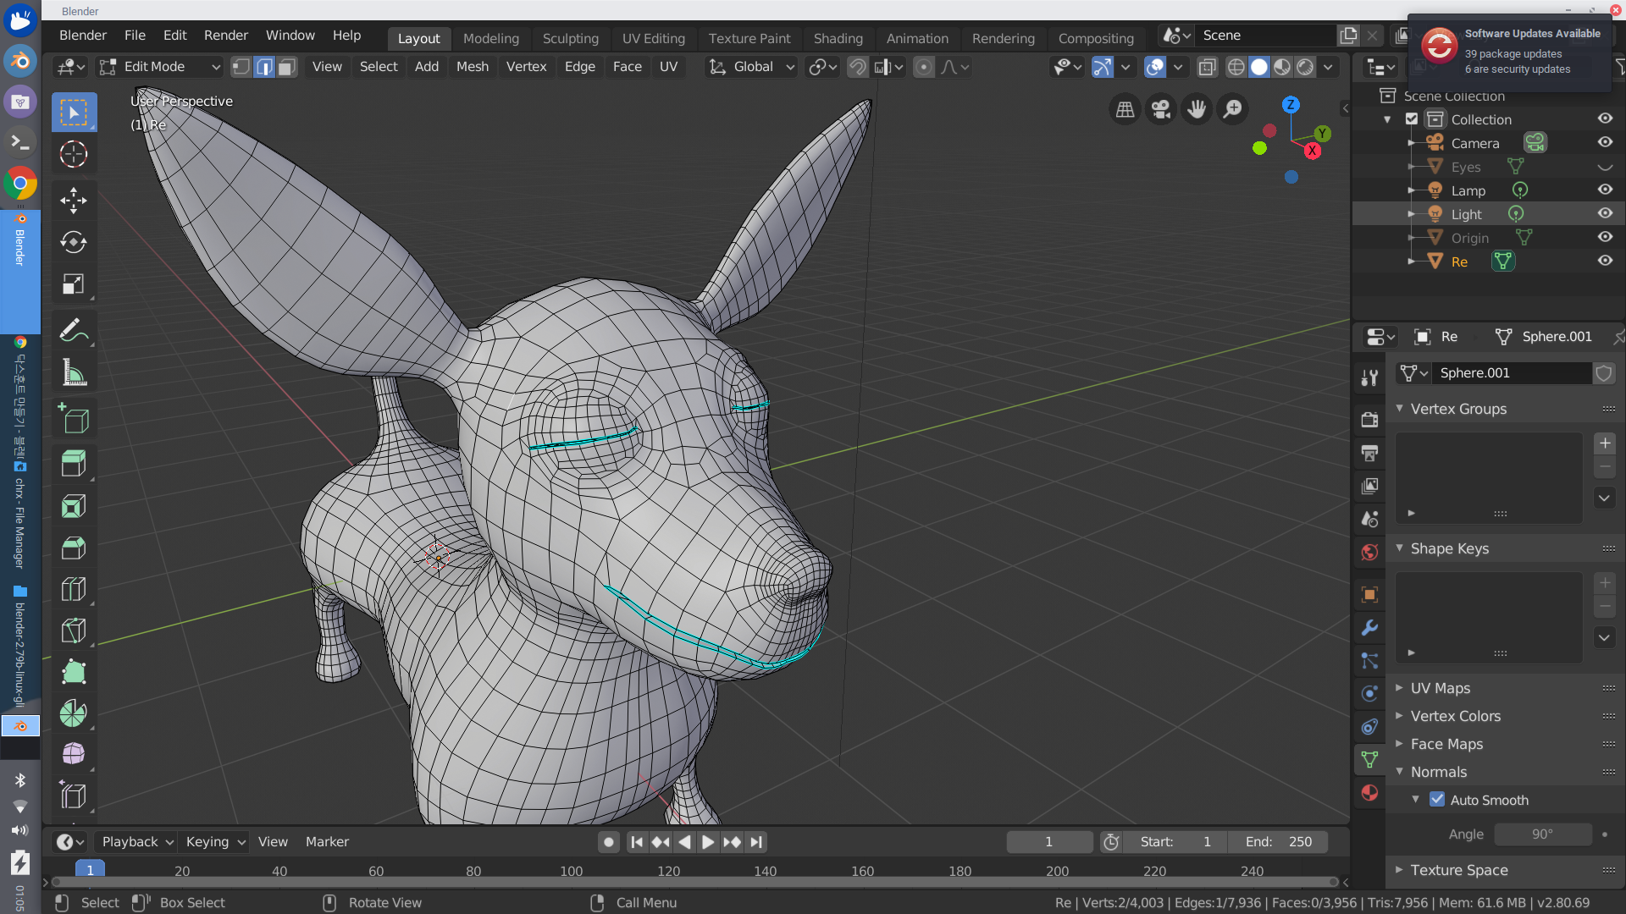Click the Auto Smooth Angle field

(1543, 834)
